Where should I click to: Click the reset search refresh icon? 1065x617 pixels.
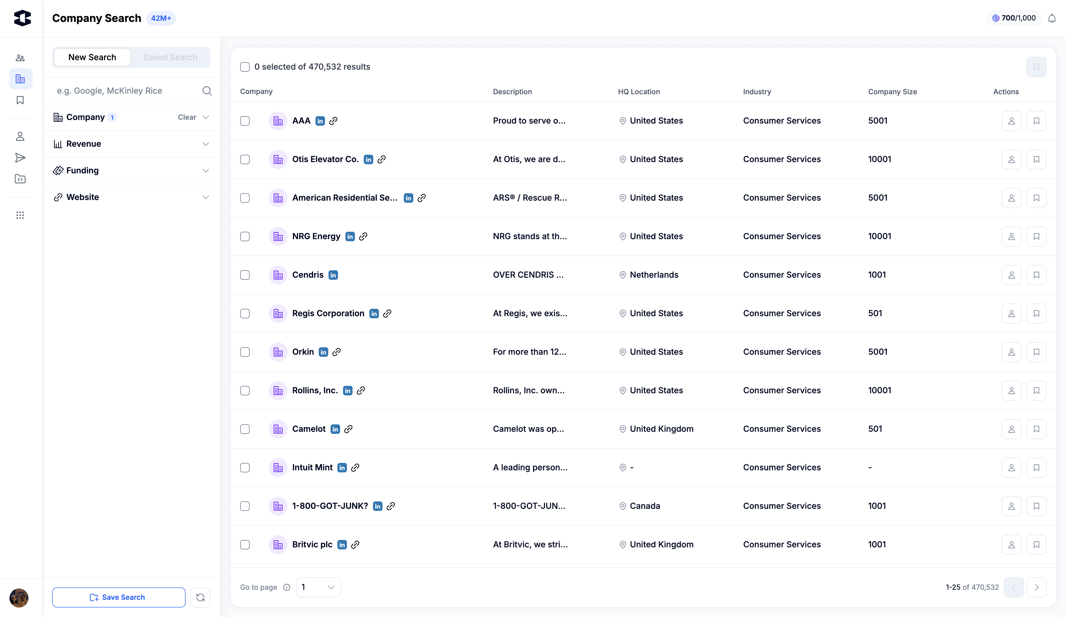click(x=200, y=597)
